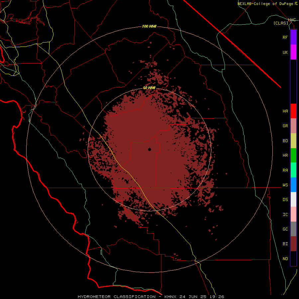Click the GC gray legend swatch
299x299 pixels.
pyautogui.click(x=293, y=229)
